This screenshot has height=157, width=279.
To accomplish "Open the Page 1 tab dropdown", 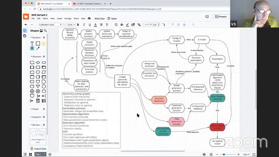I will pyautogui.click(x=40, y=154).
